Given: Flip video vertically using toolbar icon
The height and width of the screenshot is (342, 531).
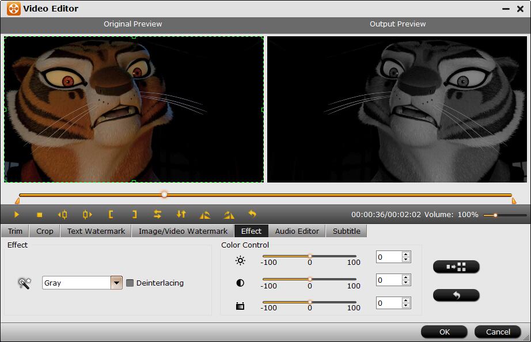Looking at the screenshot, I should [181, 215].
